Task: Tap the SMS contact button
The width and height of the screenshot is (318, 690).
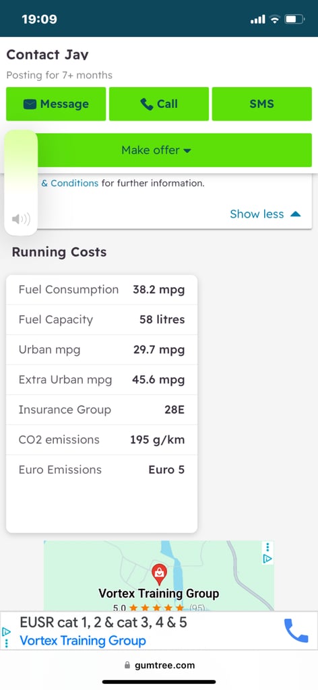Action: 261,104
